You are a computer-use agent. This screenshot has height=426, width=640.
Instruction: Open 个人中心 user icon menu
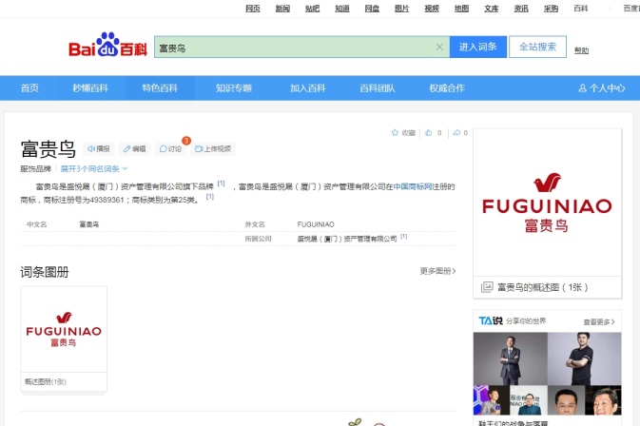[x=602, y=88]
